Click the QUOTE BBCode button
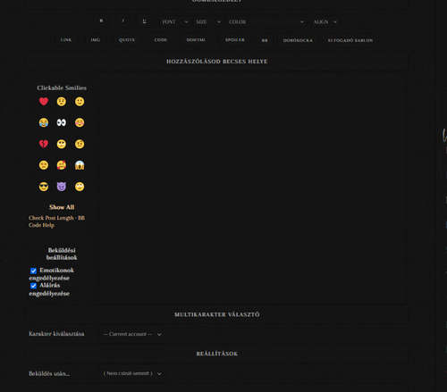 click(x=127, y=40)
